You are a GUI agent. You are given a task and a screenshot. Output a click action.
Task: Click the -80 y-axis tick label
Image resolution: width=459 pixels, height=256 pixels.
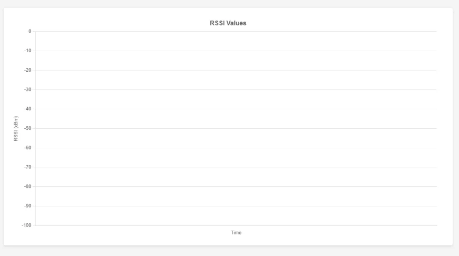27,186
